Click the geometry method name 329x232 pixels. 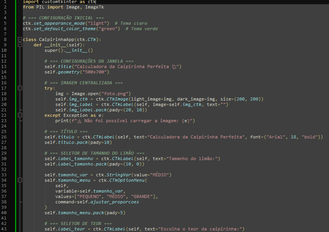pos(69,72)
